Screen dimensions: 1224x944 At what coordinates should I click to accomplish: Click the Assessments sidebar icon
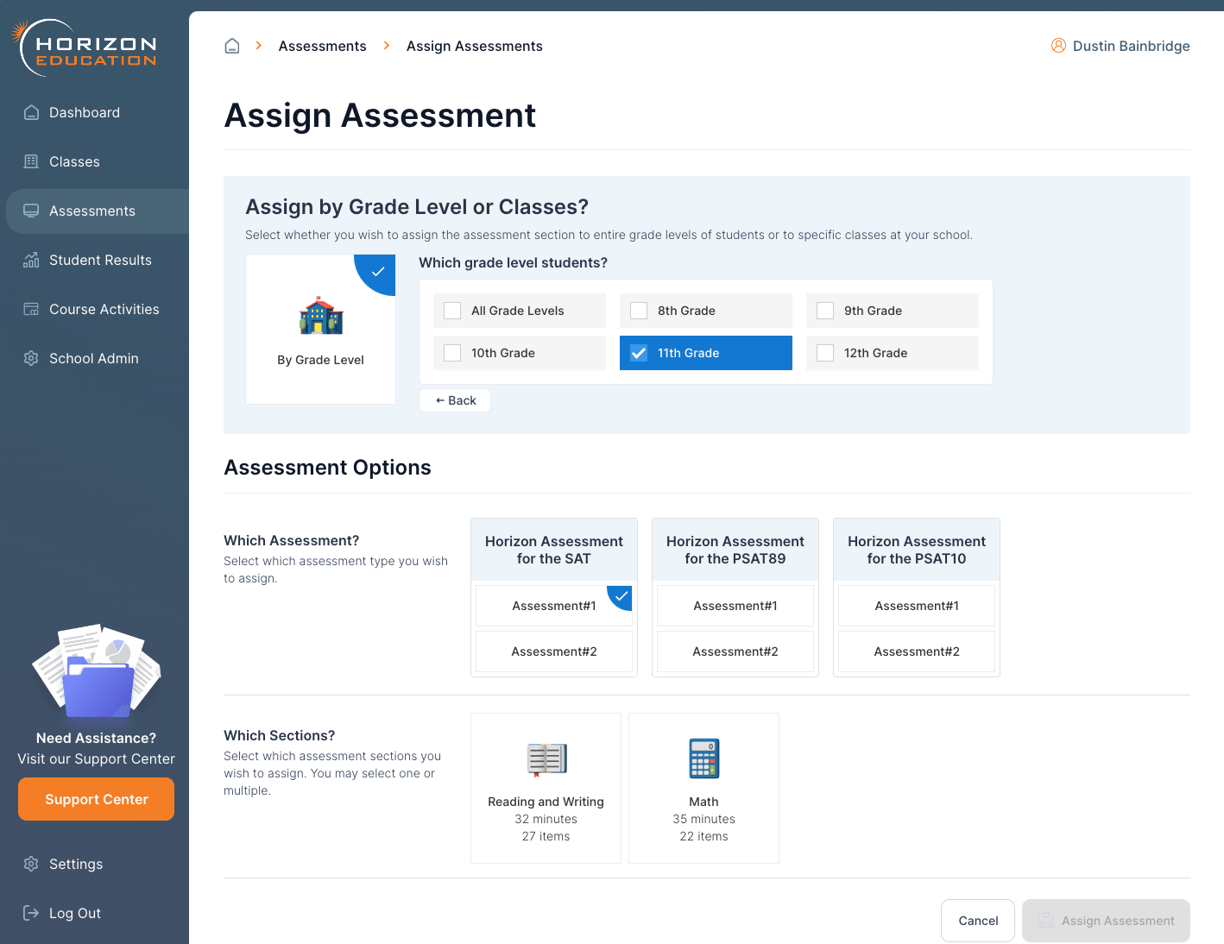(31, 211)
